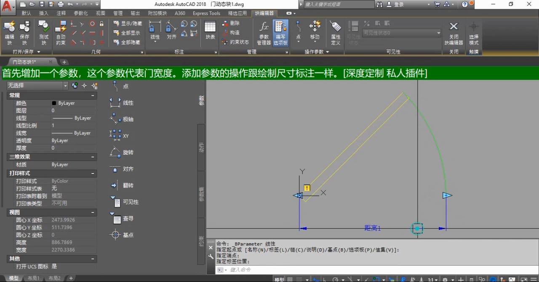The height and width of the screenshot is (282, 539).
Task: Click the Construction (构造) button
Action: click(x=231, y=32)
